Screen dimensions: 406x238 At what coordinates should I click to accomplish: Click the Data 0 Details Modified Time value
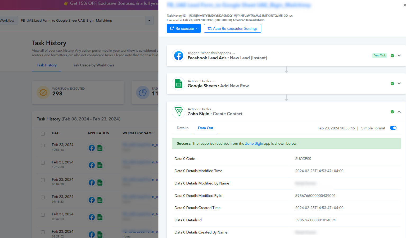click(319, 171)
